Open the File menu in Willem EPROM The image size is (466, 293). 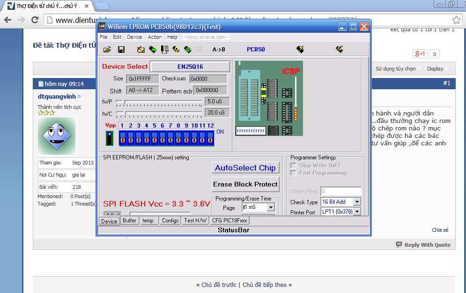(x=104, y=37)
